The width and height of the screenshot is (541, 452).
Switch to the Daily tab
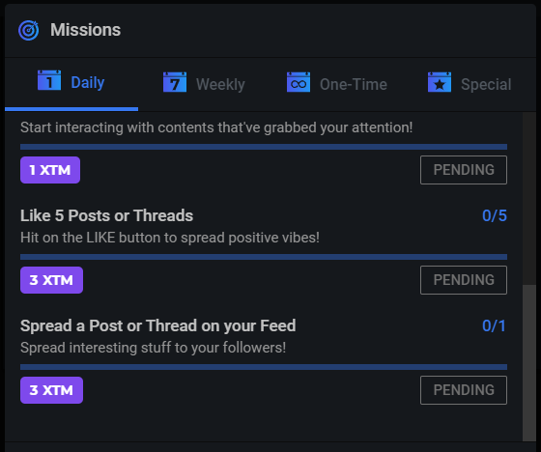click(71, 83)
